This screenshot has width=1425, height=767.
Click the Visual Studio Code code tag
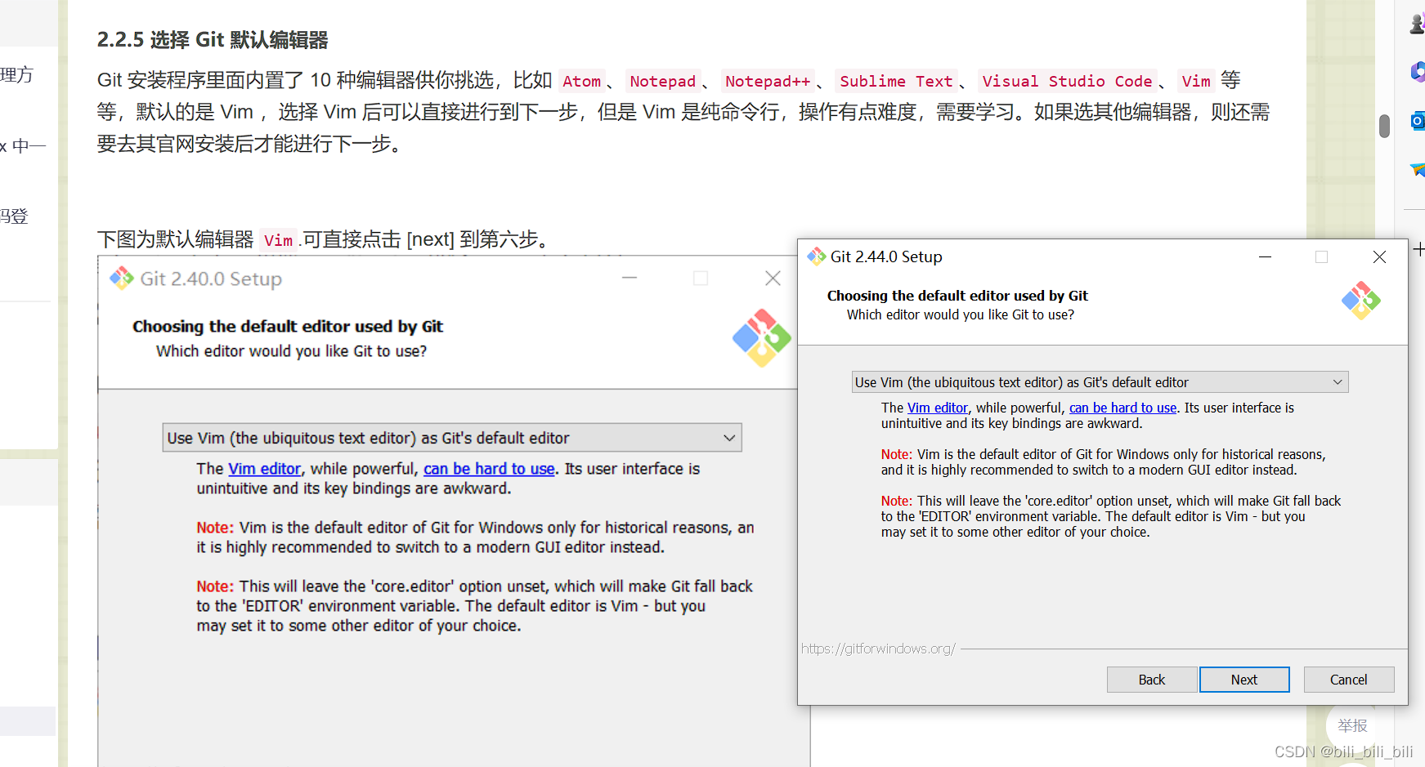(1067, 81)
